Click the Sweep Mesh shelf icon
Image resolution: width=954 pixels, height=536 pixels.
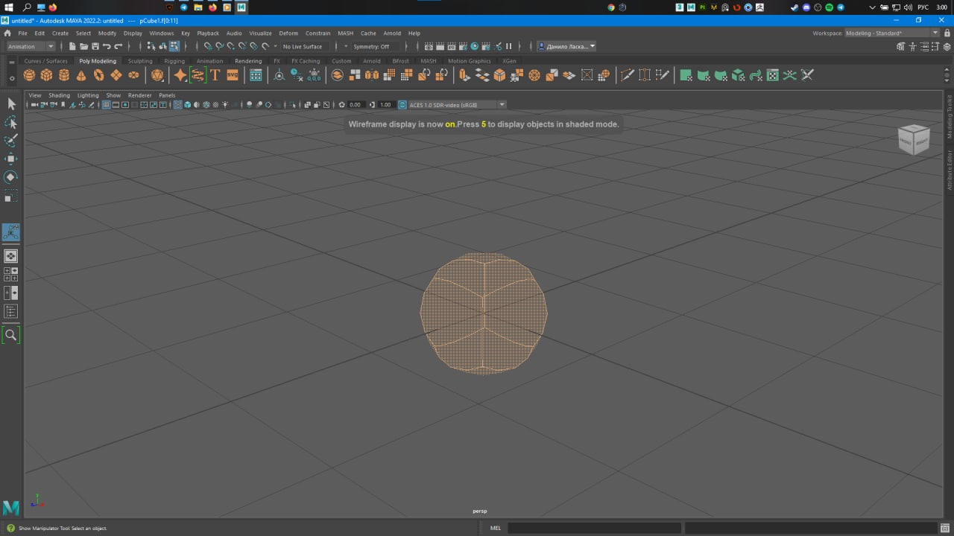(x=198, y=75)
